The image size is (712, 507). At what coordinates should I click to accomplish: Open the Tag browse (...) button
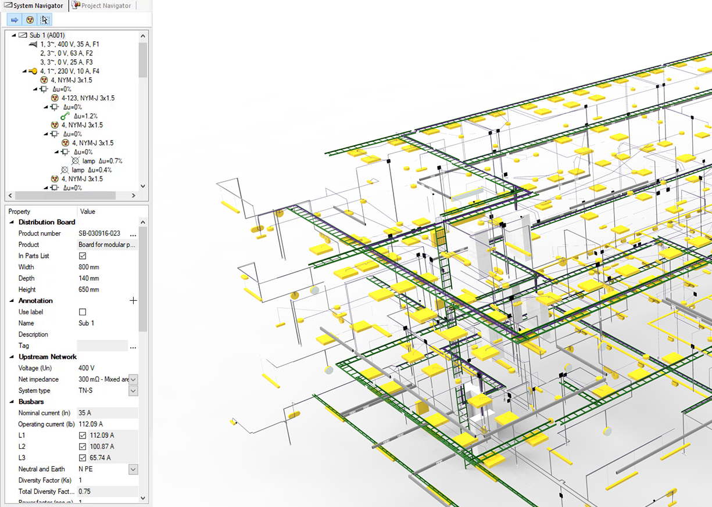point(133,346)
